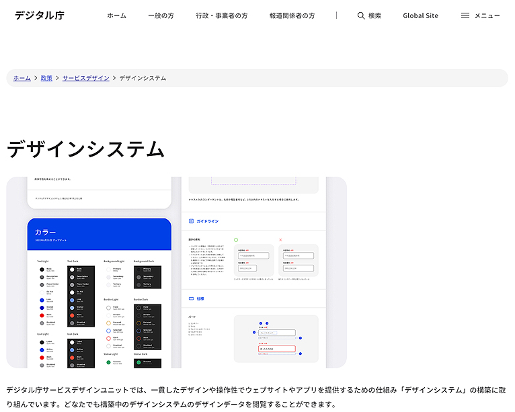Viewport: 515px width, 412px height.
Task: Click the デジタル庁 site logo
Action: [39, 15]
